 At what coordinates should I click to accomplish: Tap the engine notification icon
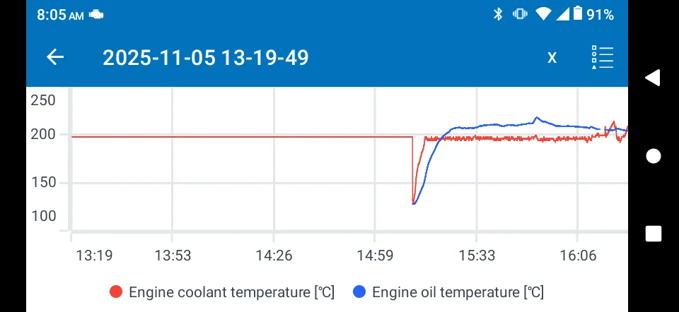click(x=96, y=15)
